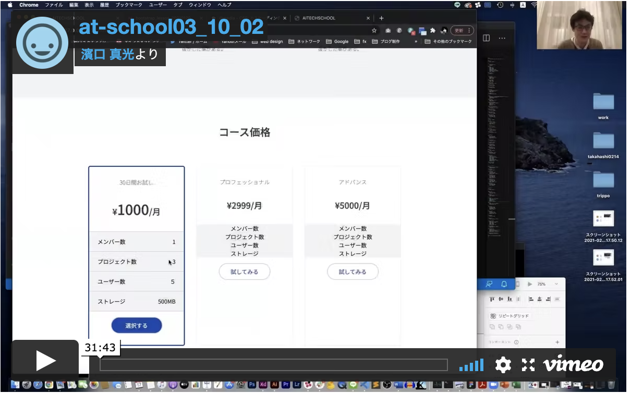Click the XD リピートグリッド button
631x393 pixels.
(509, 316)
